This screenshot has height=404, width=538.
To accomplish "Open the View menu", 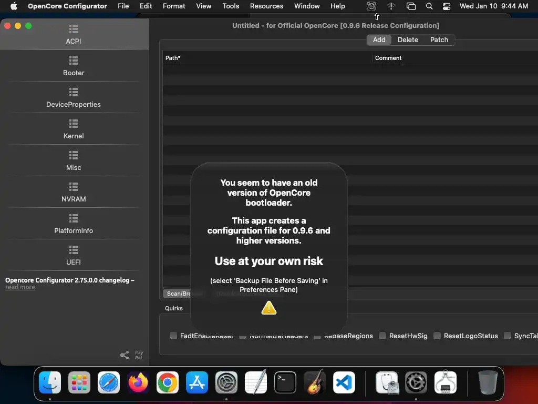I will 203,6.
